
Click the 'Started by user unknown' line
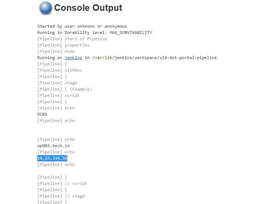pyautogui.click(x=82, y=26)
